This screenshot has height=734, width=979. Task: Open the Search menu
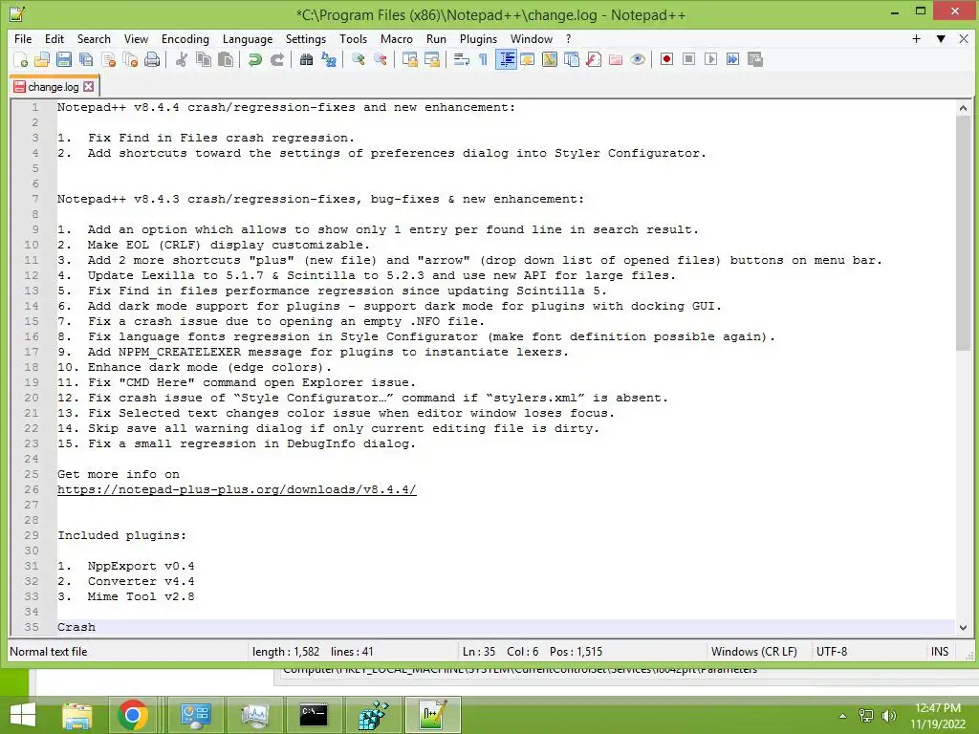click(x=94, y=38)
